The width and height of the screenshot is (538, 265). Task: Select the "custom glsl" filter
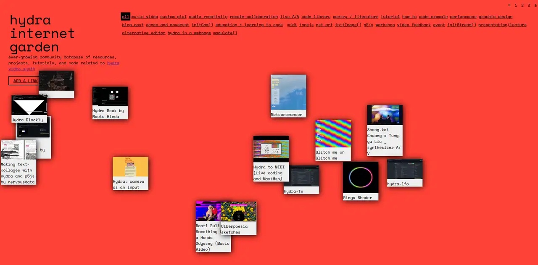[173, 16]
